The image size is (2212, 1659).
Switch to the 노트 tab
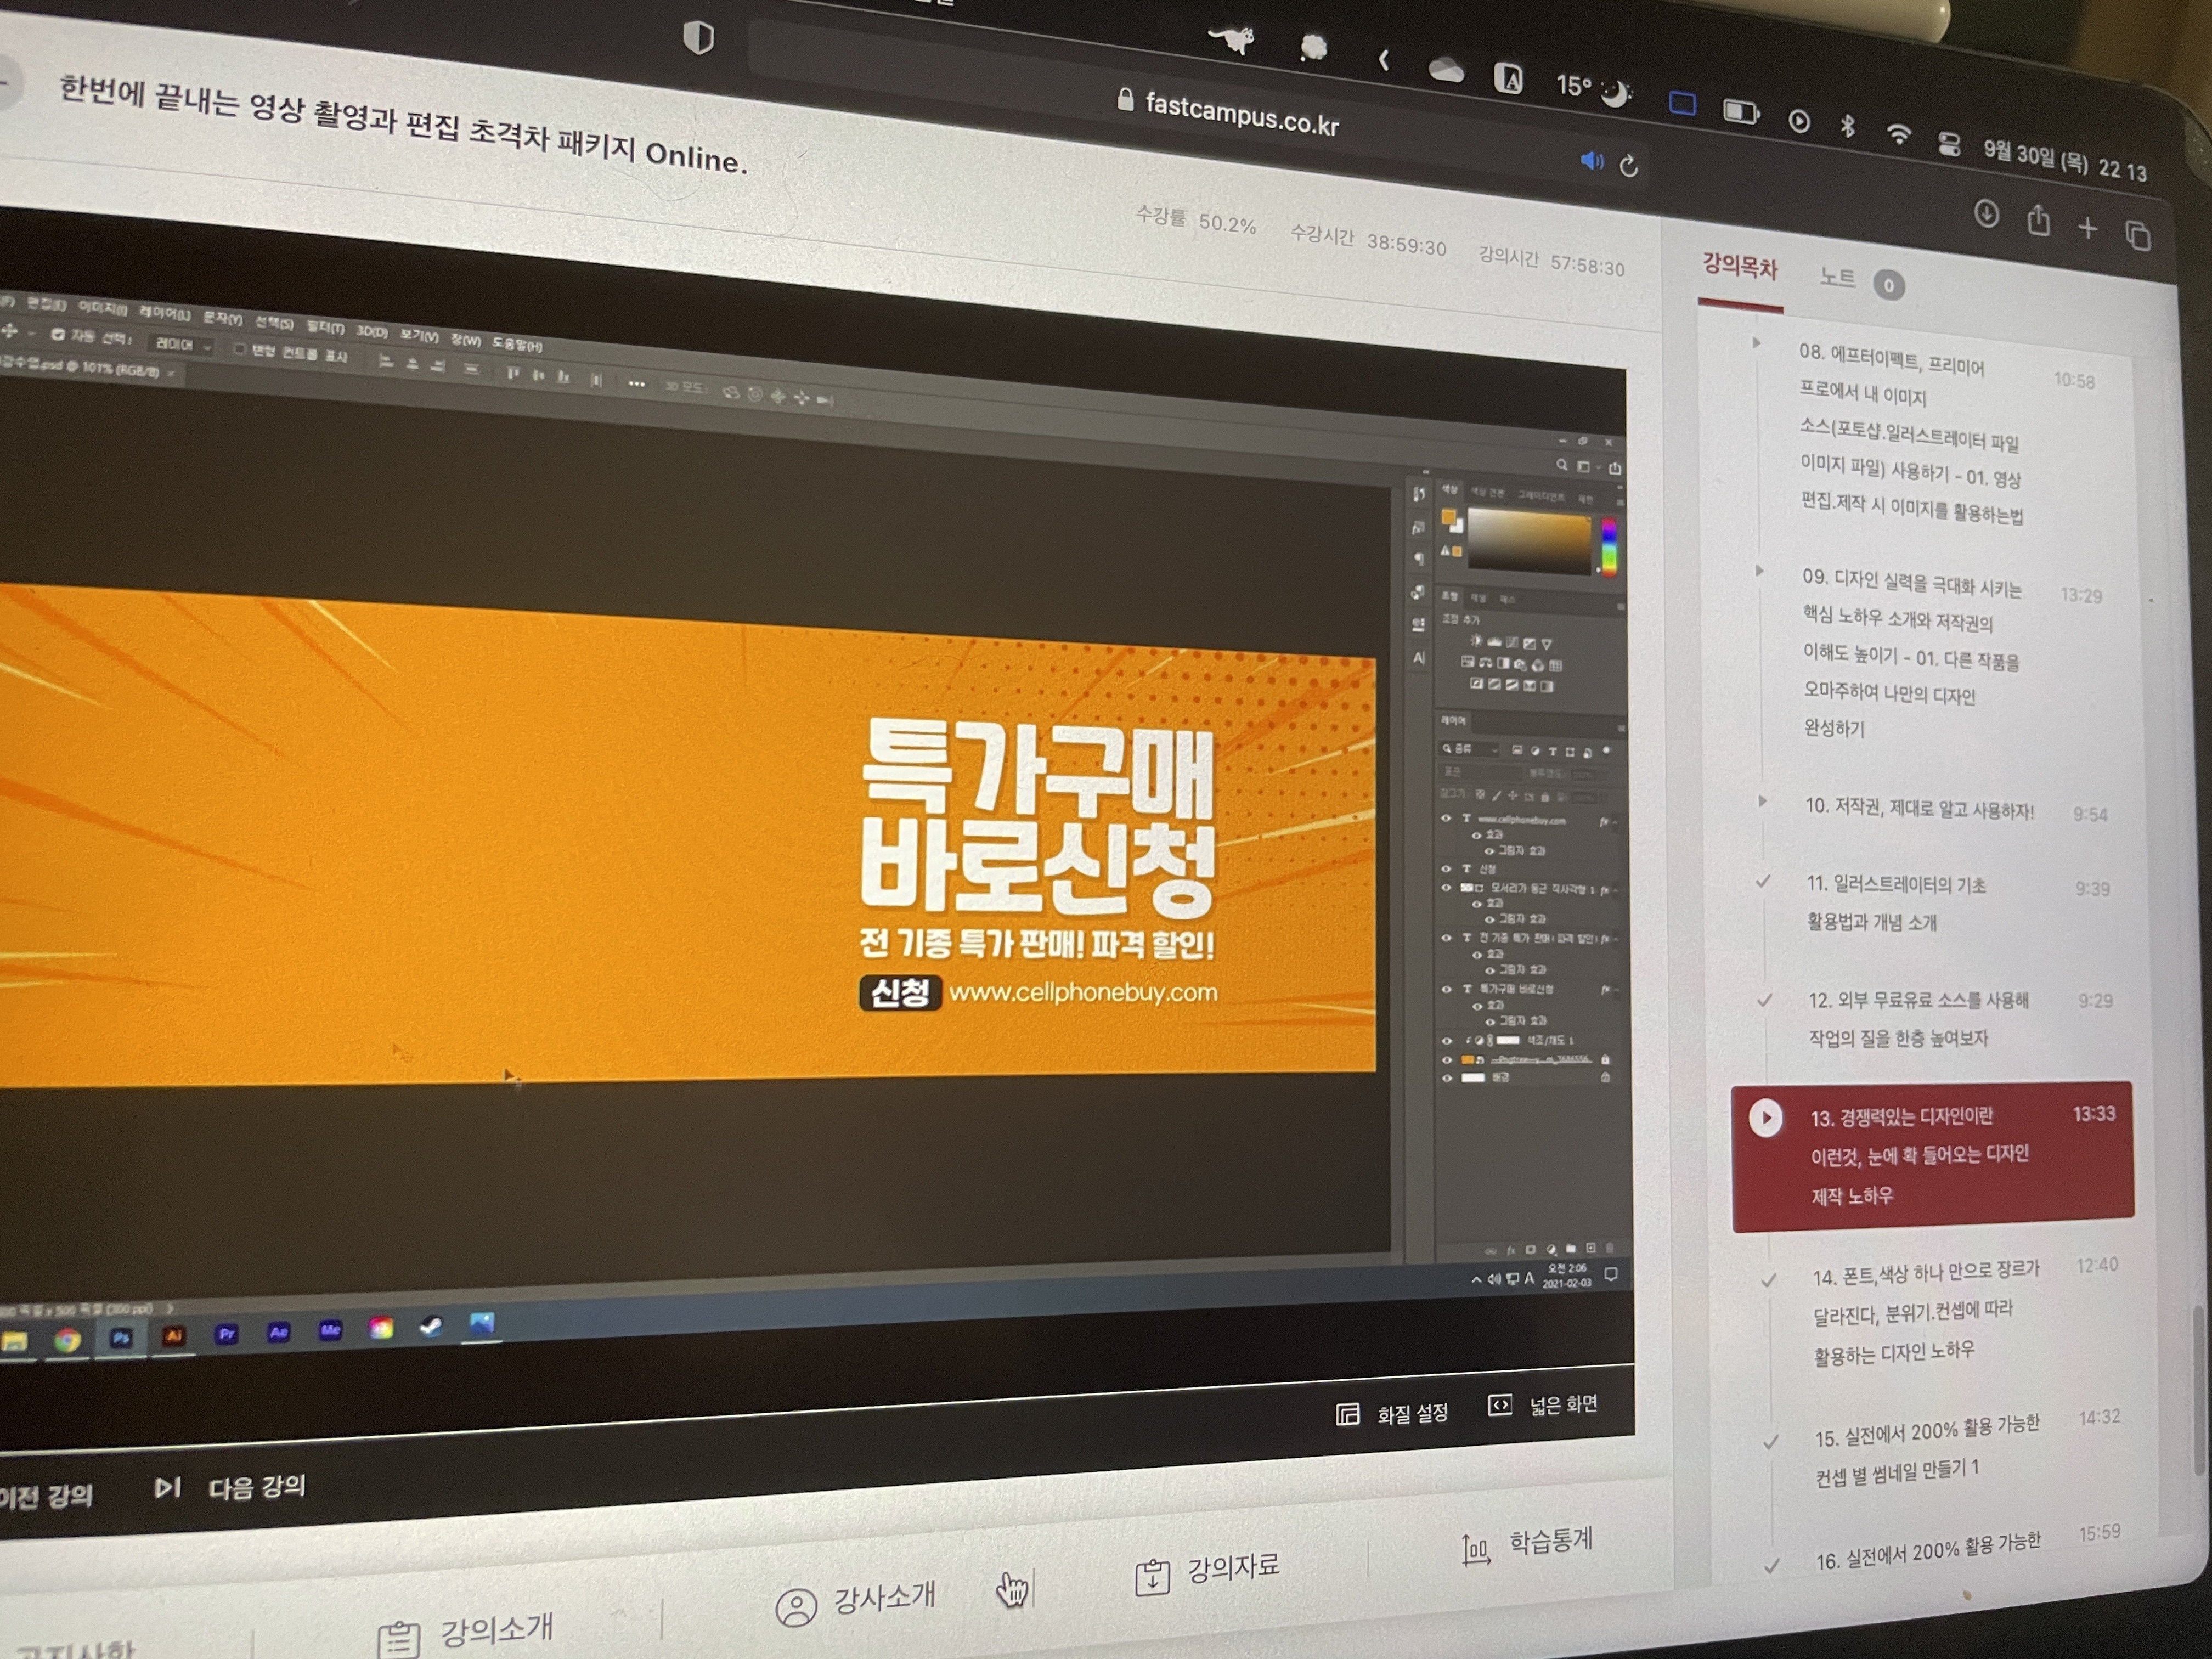pos(1837,277)
